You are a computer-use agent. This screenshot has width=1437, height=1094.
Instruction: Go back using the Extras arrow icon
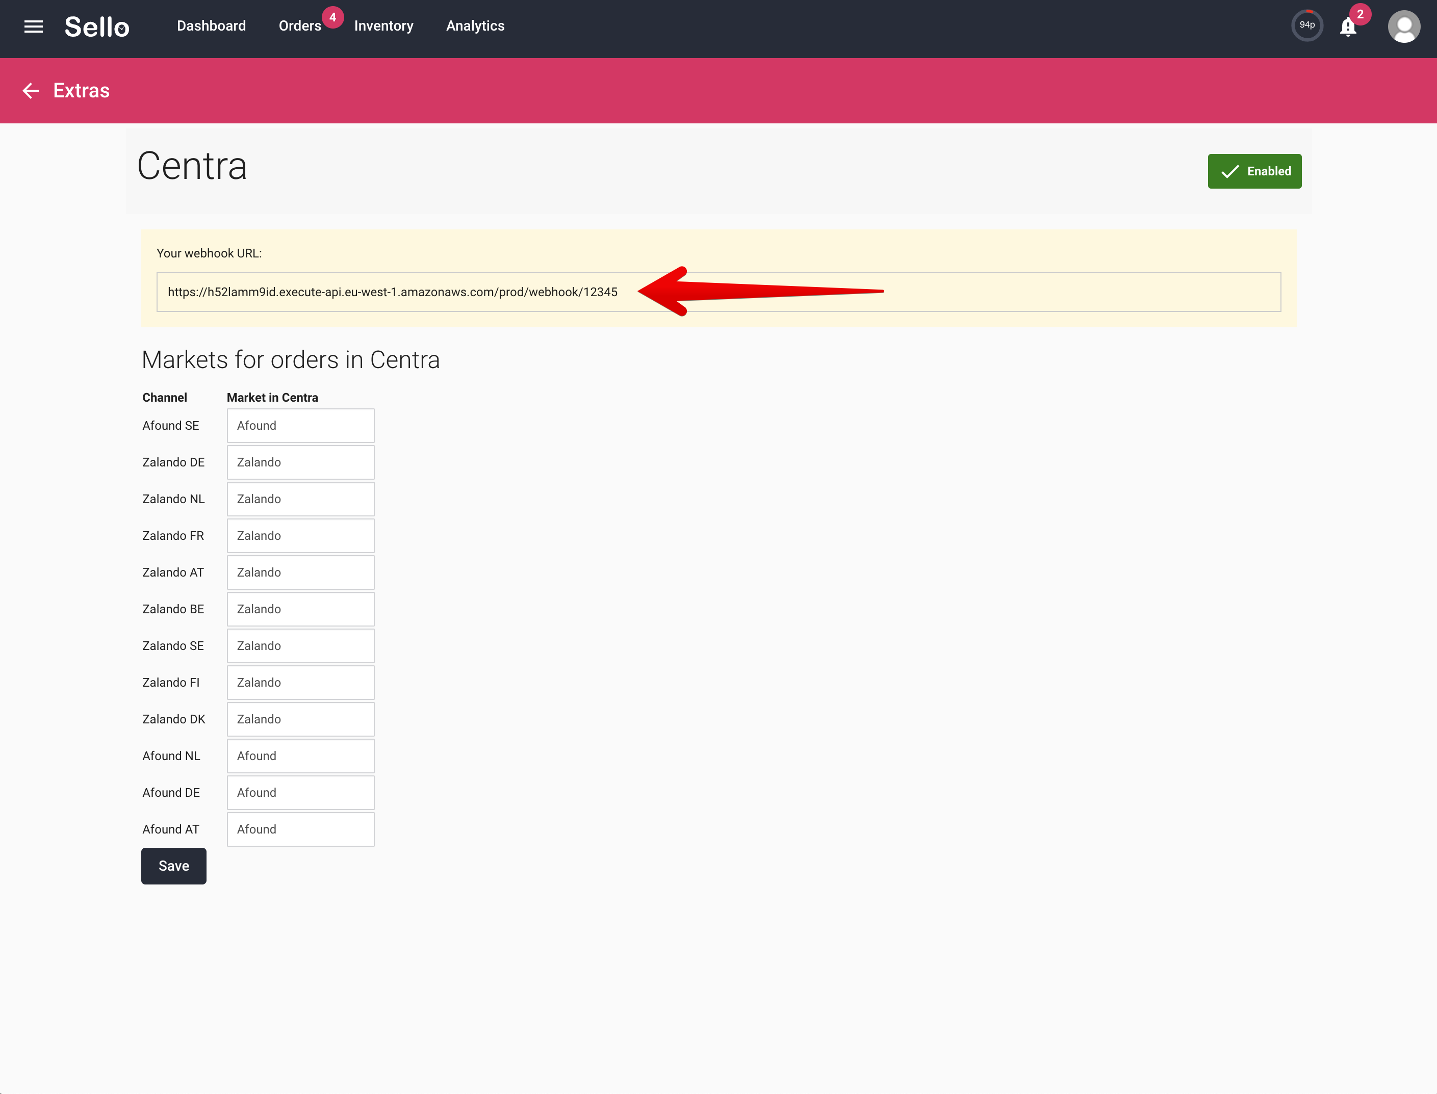click(x=31, y=91)
